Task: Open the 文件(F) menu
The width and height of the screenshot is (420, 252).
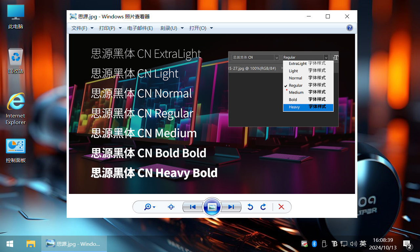Action: (x=82, y=28)
